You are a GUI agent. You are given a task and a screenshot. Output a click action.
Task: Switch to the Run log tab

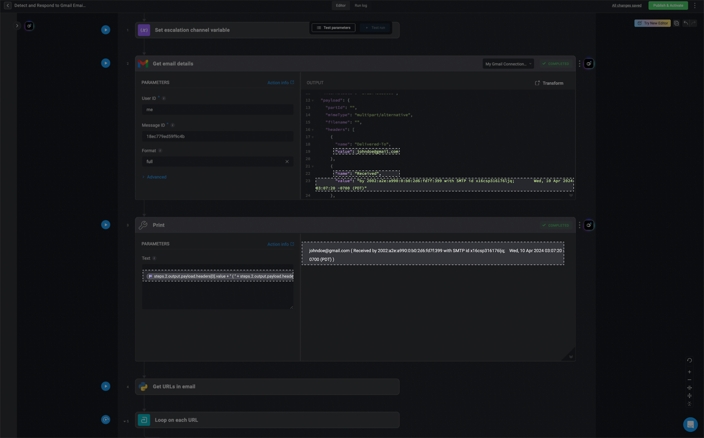pyautogui.click(x=361, y=6)
